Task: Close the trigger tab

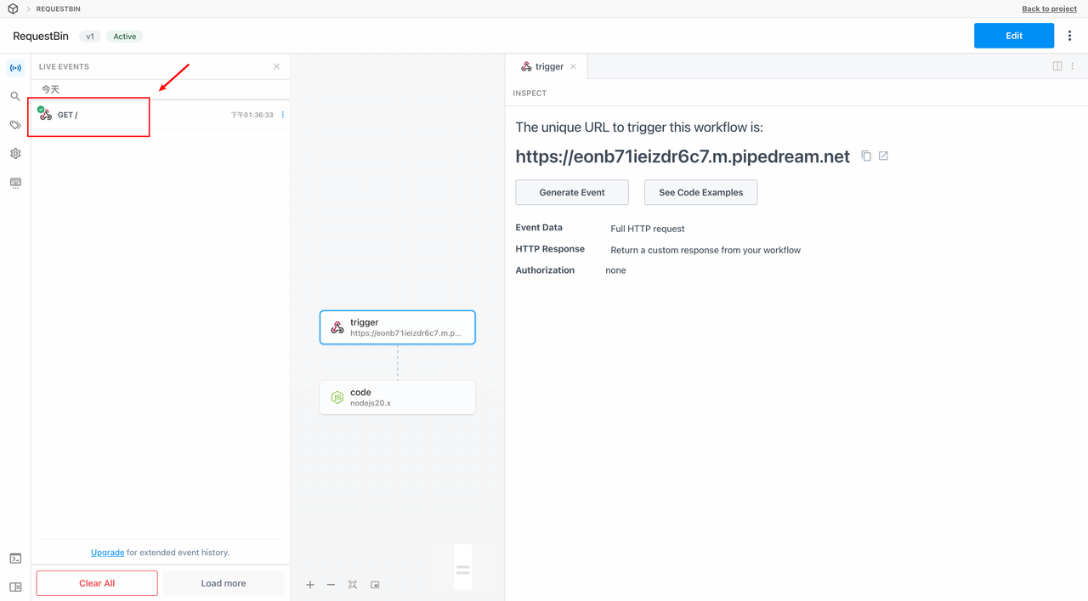Action: coord(574,66)
